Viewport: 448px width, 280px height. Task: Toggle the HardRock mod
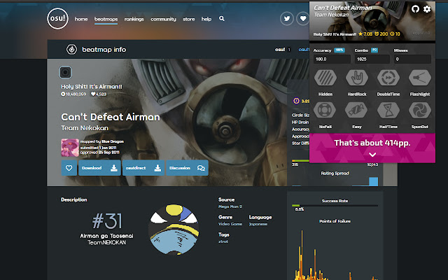point(357,78)
